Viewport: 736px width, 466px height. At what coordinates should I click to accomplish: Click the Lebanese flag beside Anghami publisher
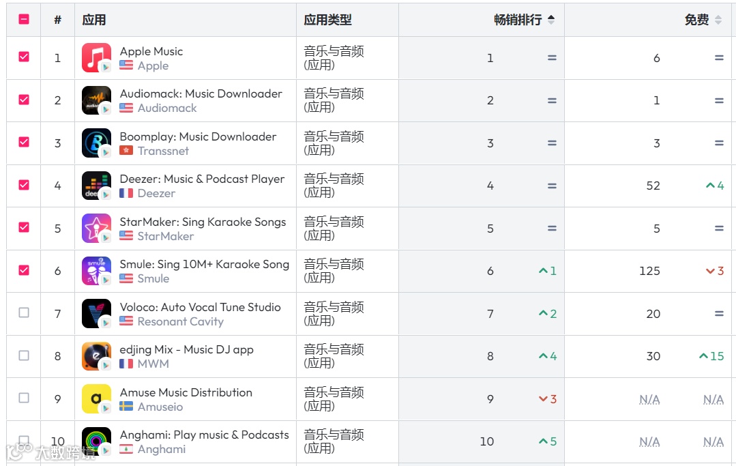coord(126,449)
